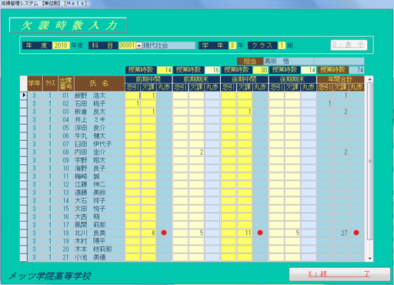Click the name 宇野 翔太
This screenshot has height=285, width=394.
click(90, 160)
